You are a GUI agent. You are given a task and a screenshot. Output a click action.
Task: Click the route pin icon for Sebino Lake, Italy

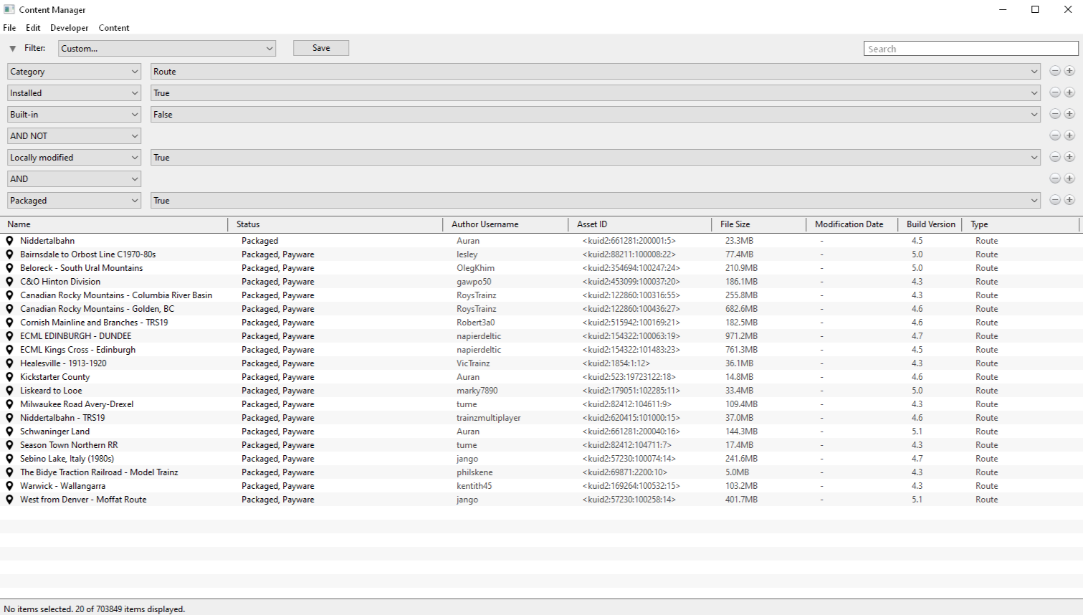point(9,459)
